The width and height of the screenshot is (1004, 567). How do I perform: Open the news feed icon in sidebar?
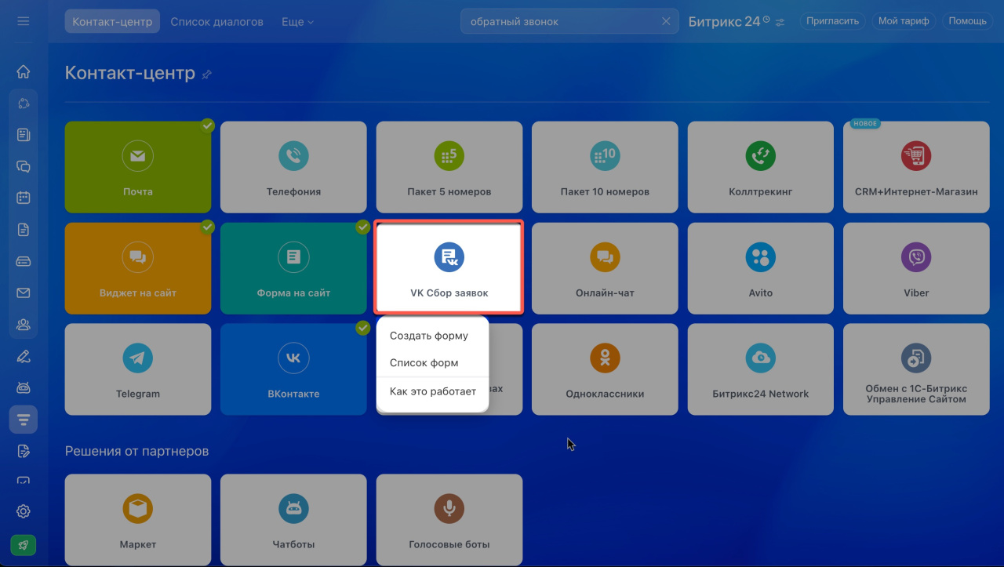click(24, 135)
